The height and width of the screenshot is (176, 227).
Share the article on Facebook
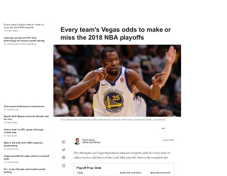tap(64, 142)
